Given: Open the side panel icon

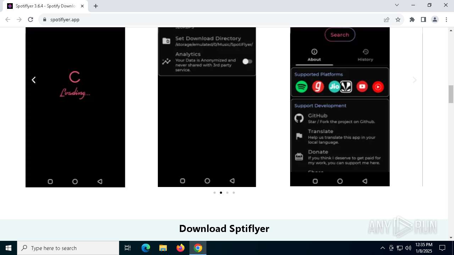Looking at the screenshot, I should click(x=423, y=19).
